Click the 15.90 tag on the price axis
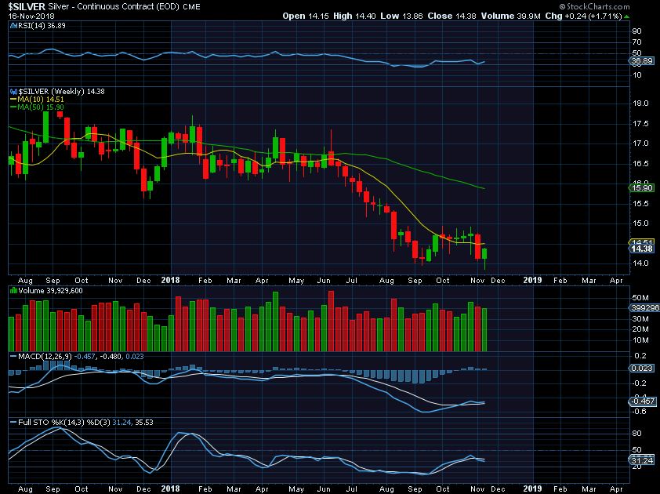Image resolution: width=660 pixels, height=494 pixels. click(642, 188)
